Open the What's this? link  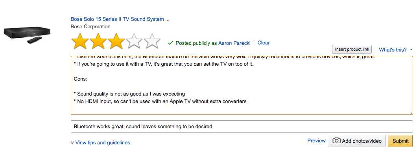[x=393, y=50]
